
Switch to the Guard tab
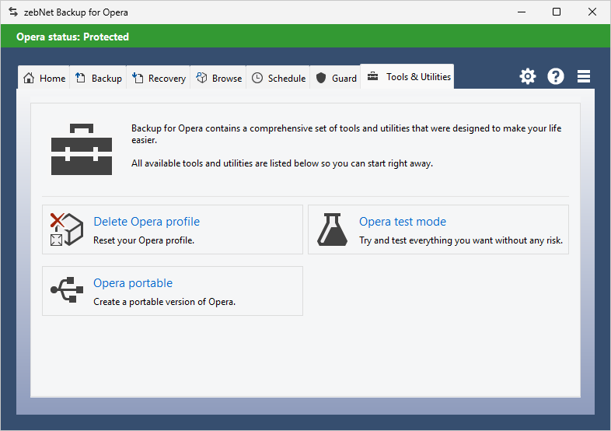pyautogui.click(x=336, y=78)
